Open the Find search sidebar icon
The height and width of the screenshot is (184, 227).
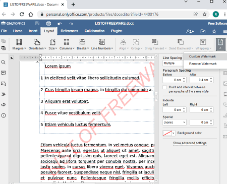[x=4, y=63]
